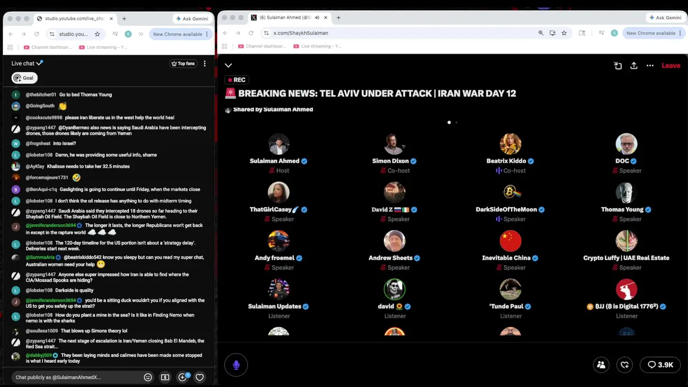Click @thebitcher01 username in live chat
The image size is (688, 387).
[41, 95]
